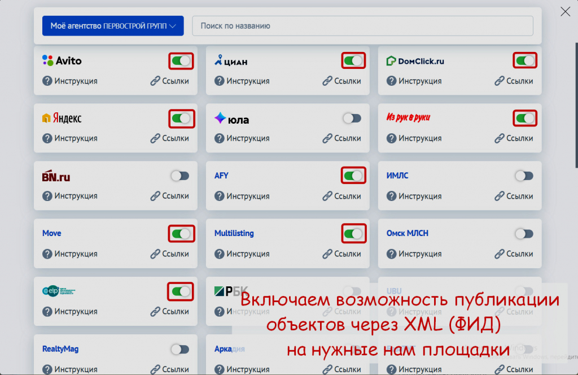Click the help icon for Из рук в руки
Viewport: 578px width, 375px height.
click(x=392, y=138)
